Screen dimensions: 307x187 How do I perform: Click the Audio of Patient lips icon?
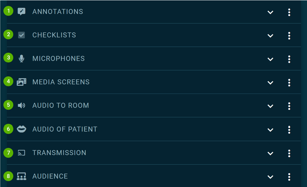[x=22, y=129]
